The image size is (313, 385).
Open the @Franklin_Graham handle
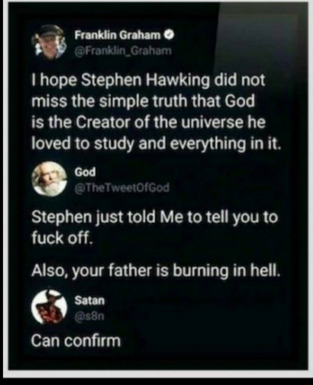pyautogui.click(x=123, y=51)
